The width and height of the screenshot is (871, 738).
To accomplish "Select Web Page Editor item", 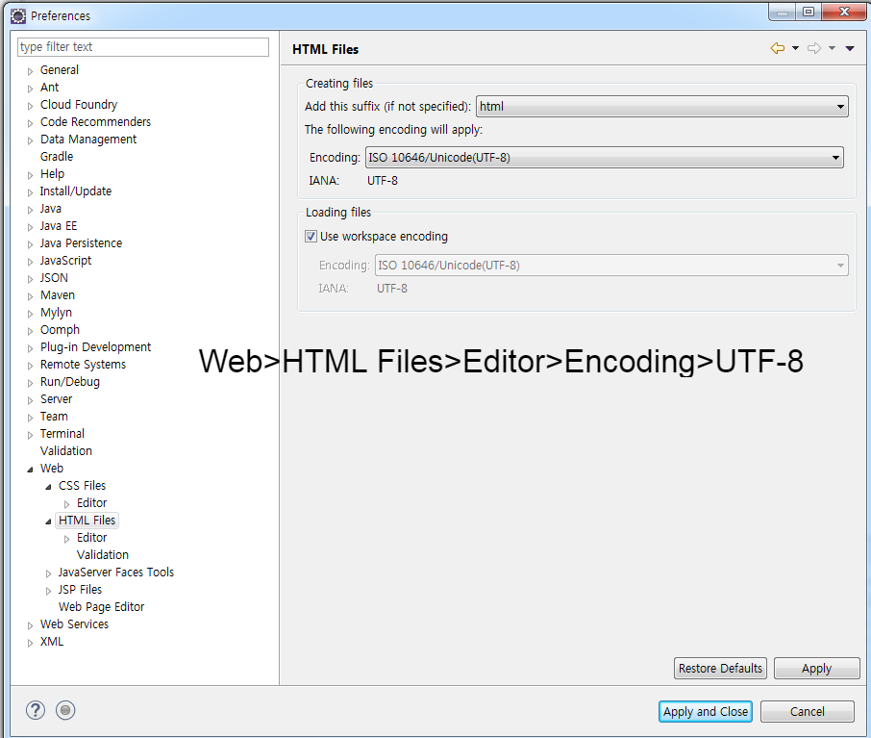I will pos(101,606).
